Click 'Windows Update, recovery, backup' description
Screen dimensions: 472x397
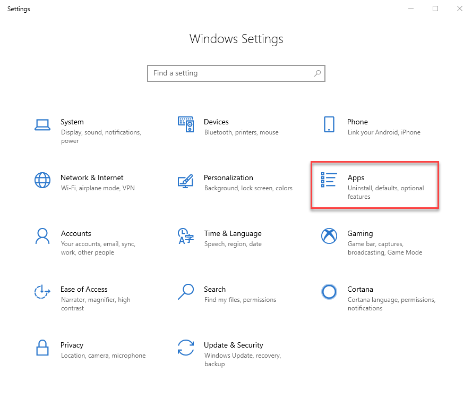[243, 360]
